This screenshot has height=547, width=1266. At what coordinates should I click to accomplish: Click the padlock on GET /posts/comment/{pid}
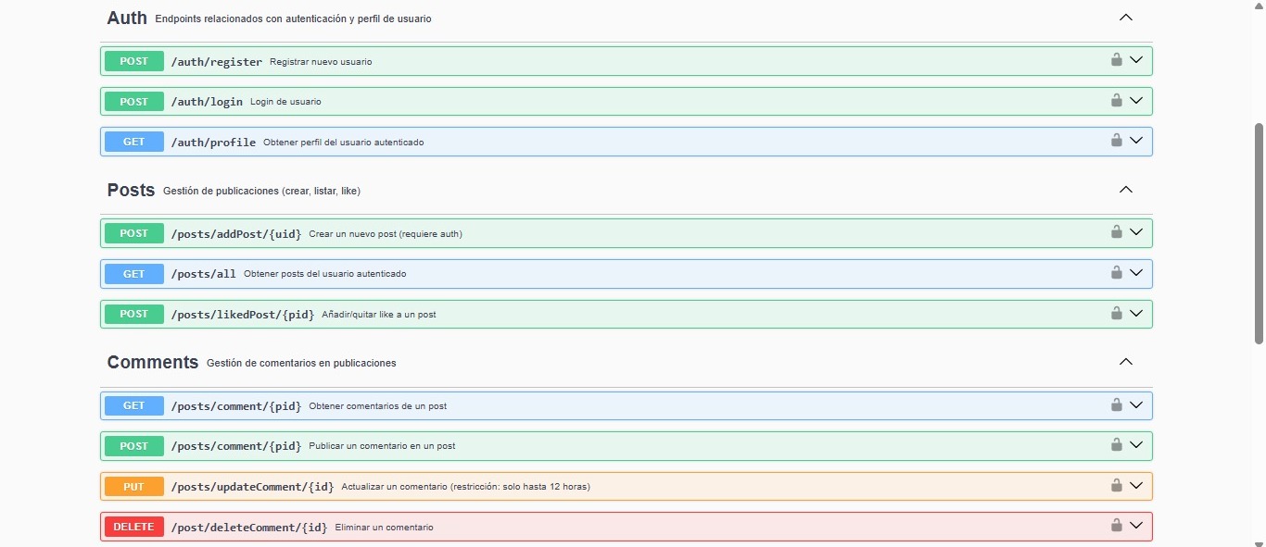(1116, 404)
